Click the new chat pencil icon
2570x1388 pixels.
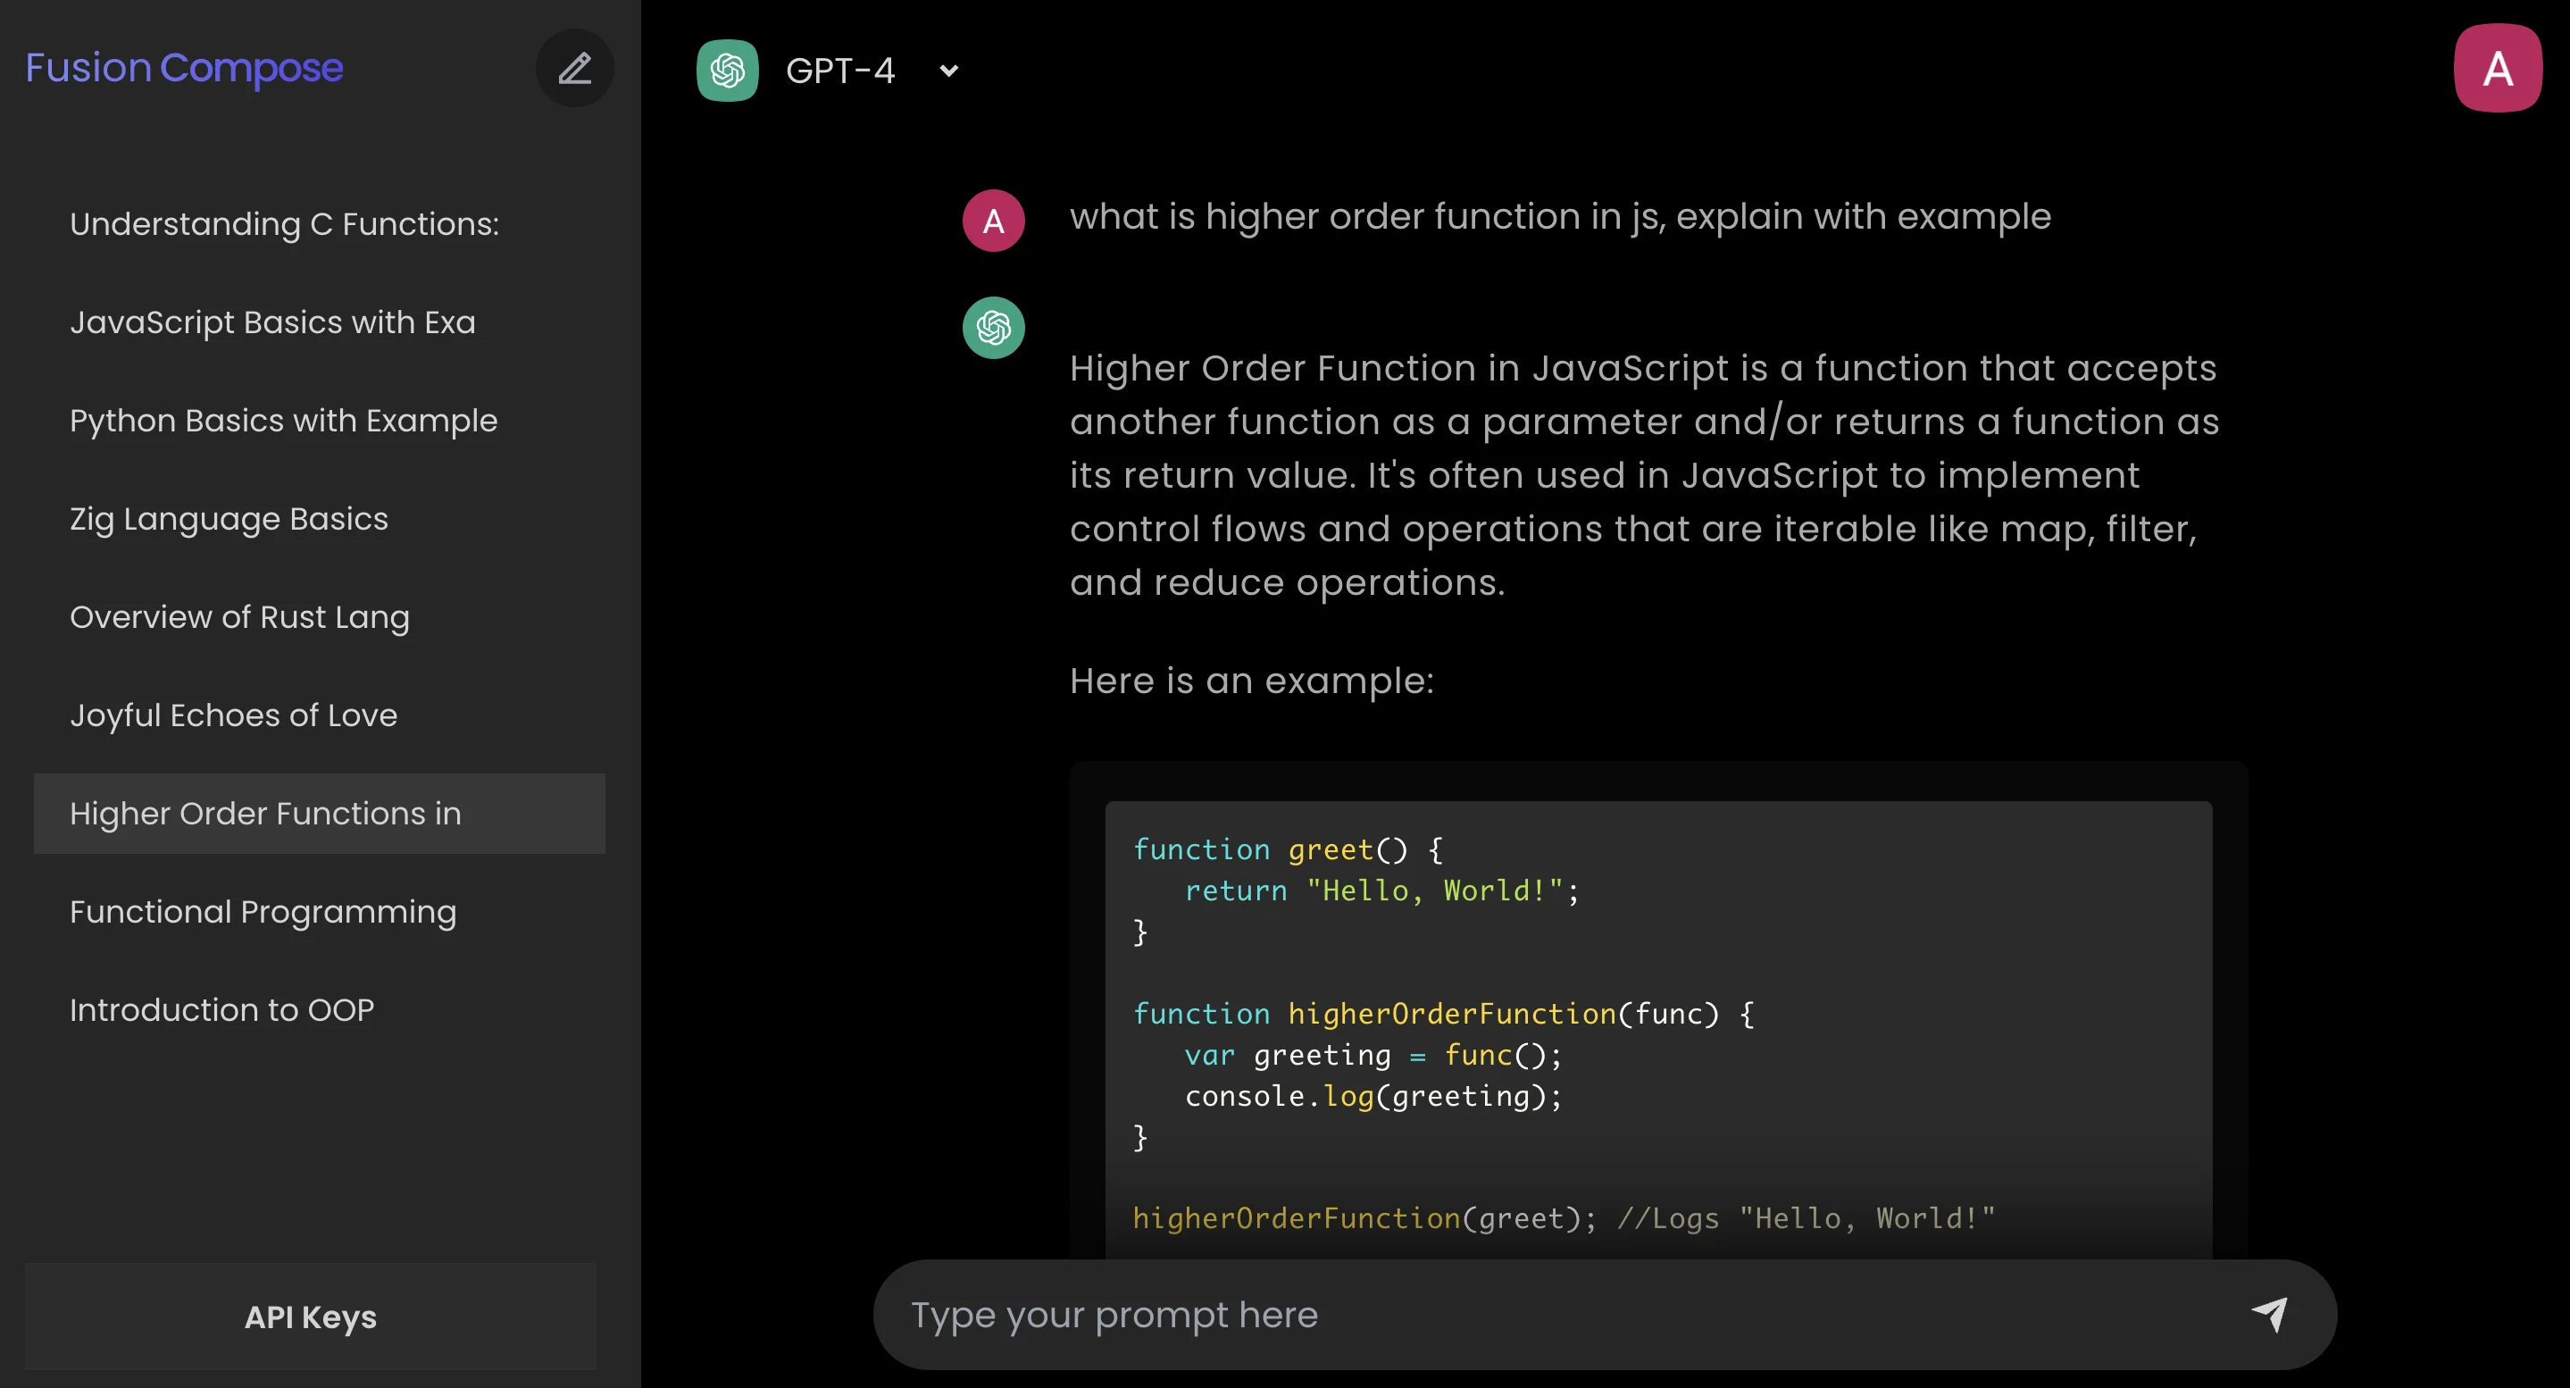click(x=575, y=69)
